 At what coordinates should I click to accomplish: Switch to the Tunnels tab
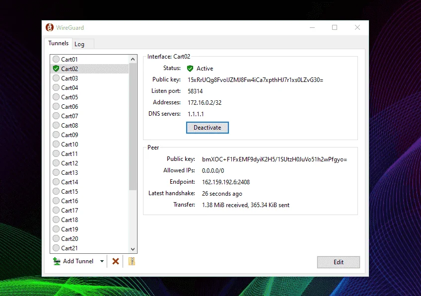click(58, 43)
